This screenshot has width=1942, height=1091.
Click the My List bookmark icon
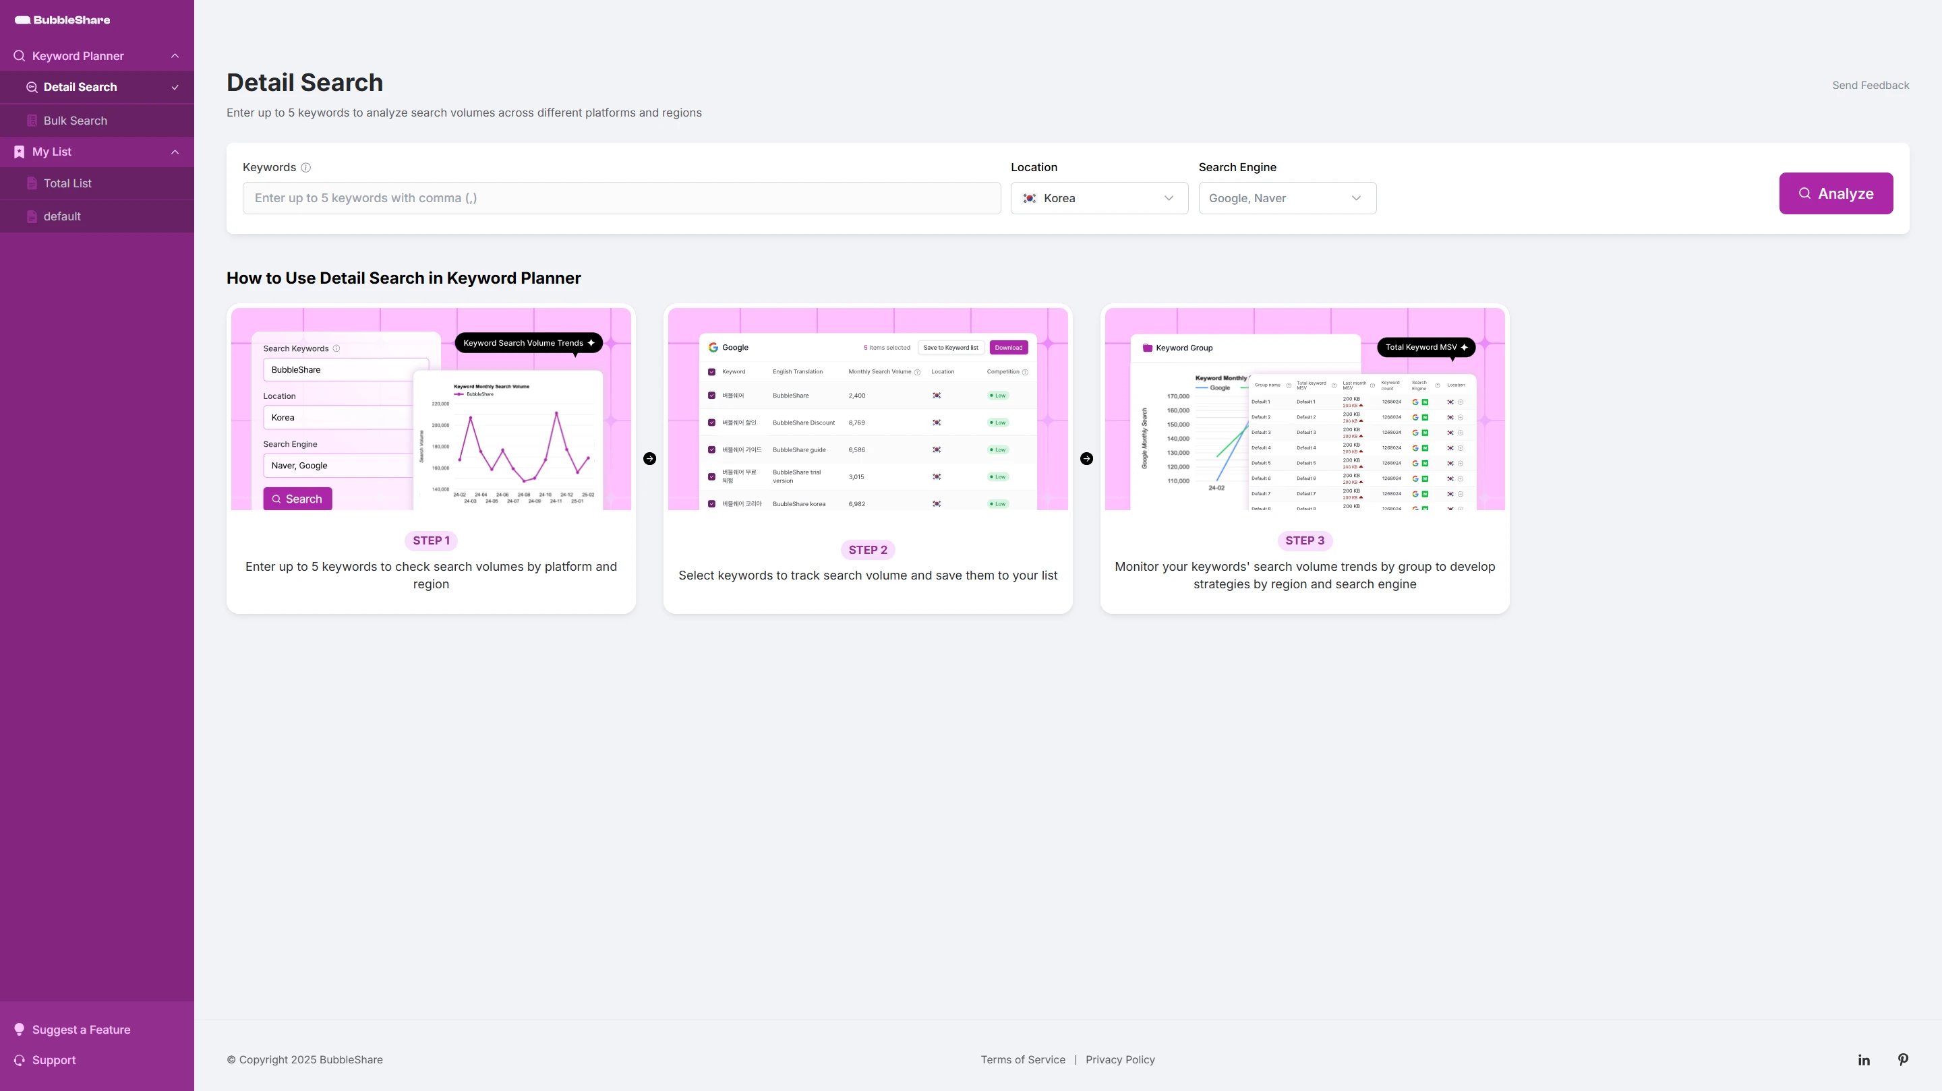point(19,152)
